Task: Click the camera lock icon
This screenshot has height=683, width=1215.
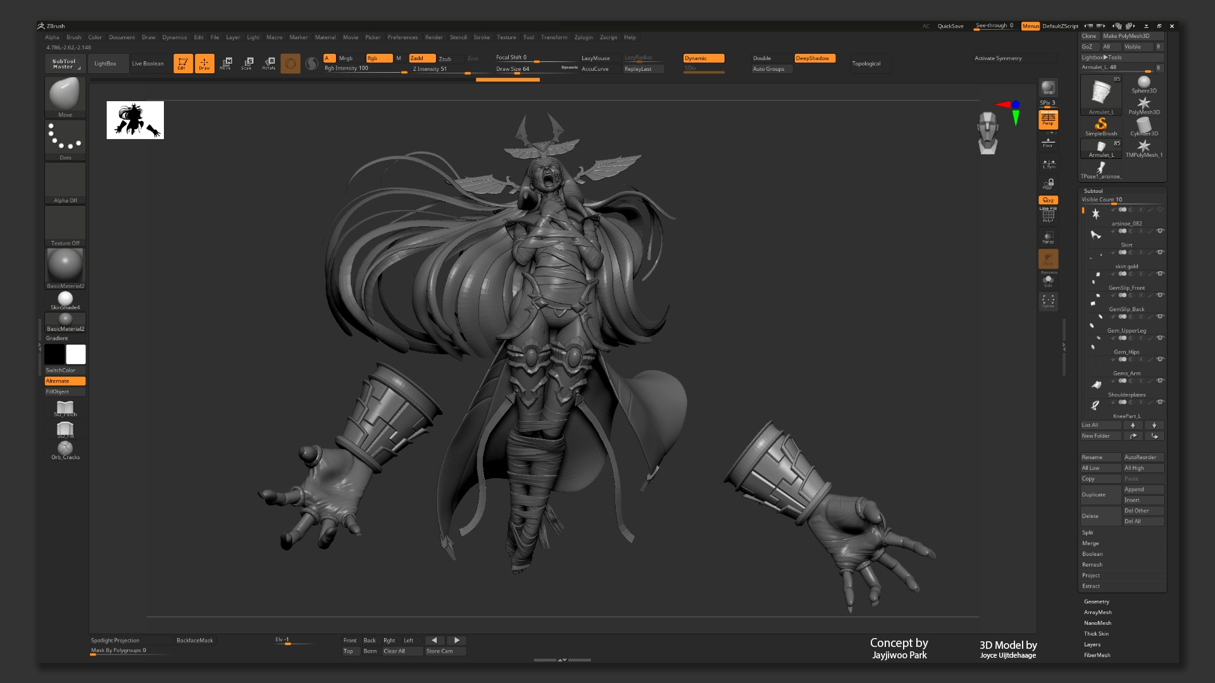Action: 1048,184
